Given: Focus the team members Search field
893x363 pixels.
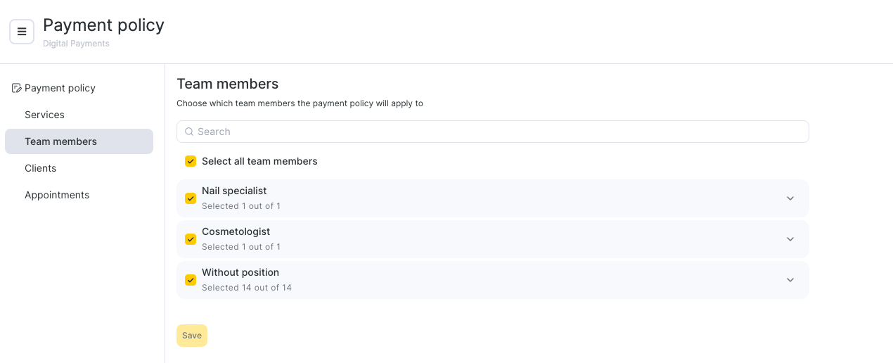Looking at the screenshot, I should [x=493, y=132].
